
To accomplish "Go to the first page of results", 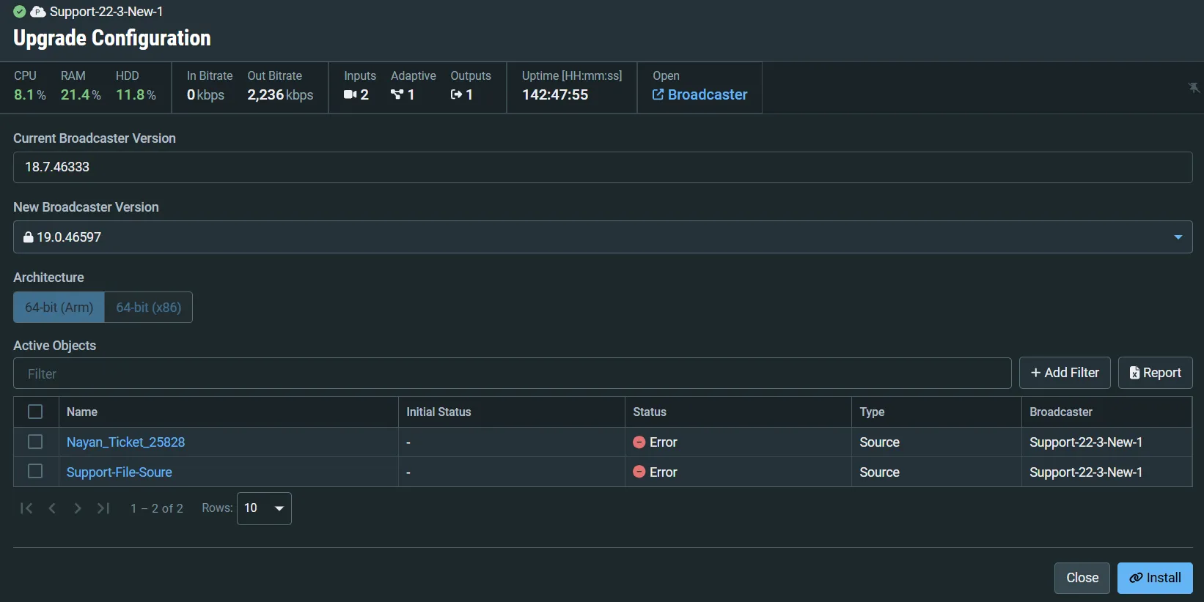I will tap(26, 508).
